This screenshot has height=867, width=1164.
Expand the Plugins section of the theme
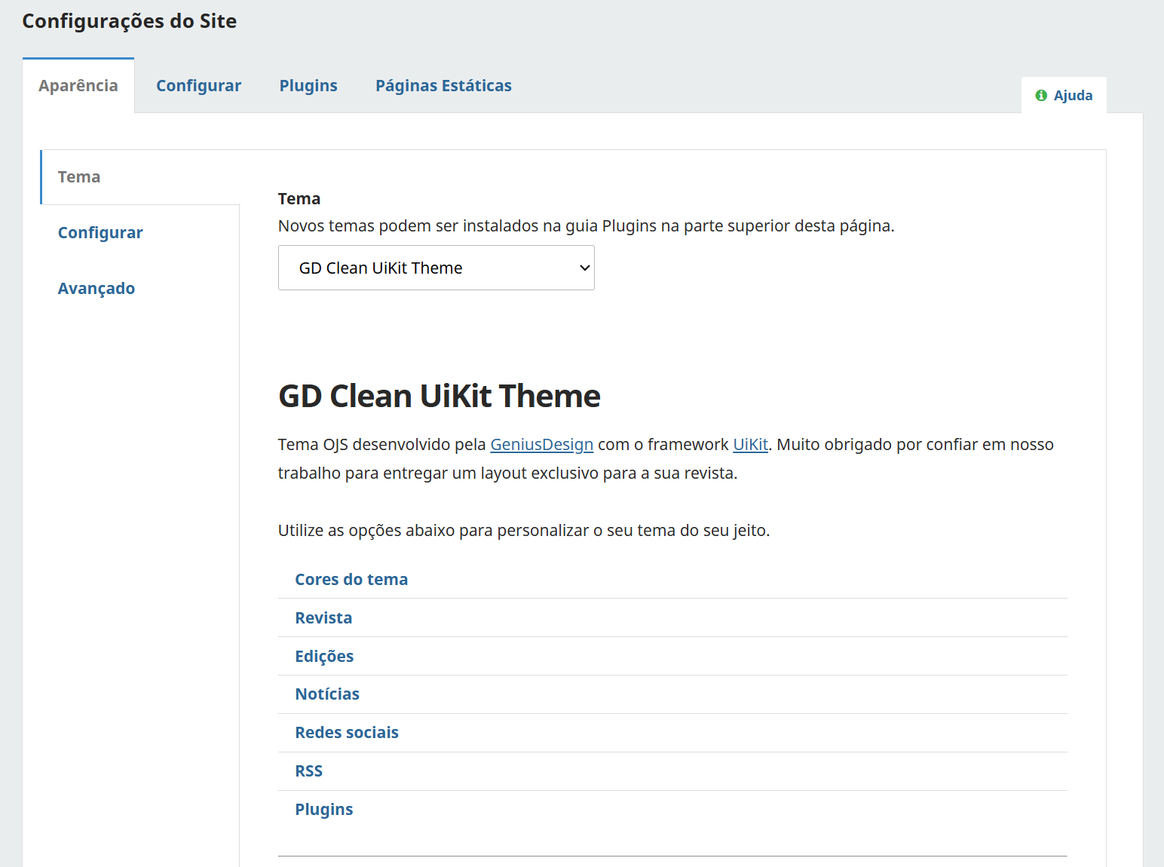(323, 808)
